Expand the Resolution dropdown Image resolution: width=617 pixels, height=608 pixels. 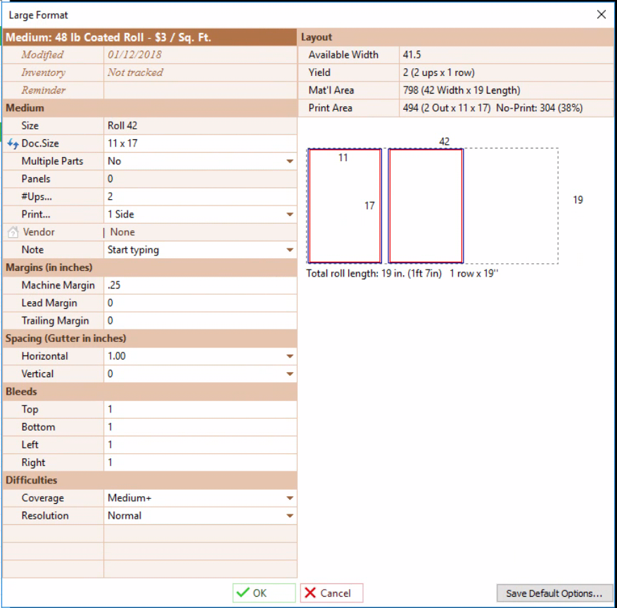pyautogui.click(x=289, y=516)
